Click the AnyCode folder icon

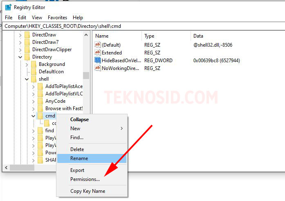click(40, 101)
